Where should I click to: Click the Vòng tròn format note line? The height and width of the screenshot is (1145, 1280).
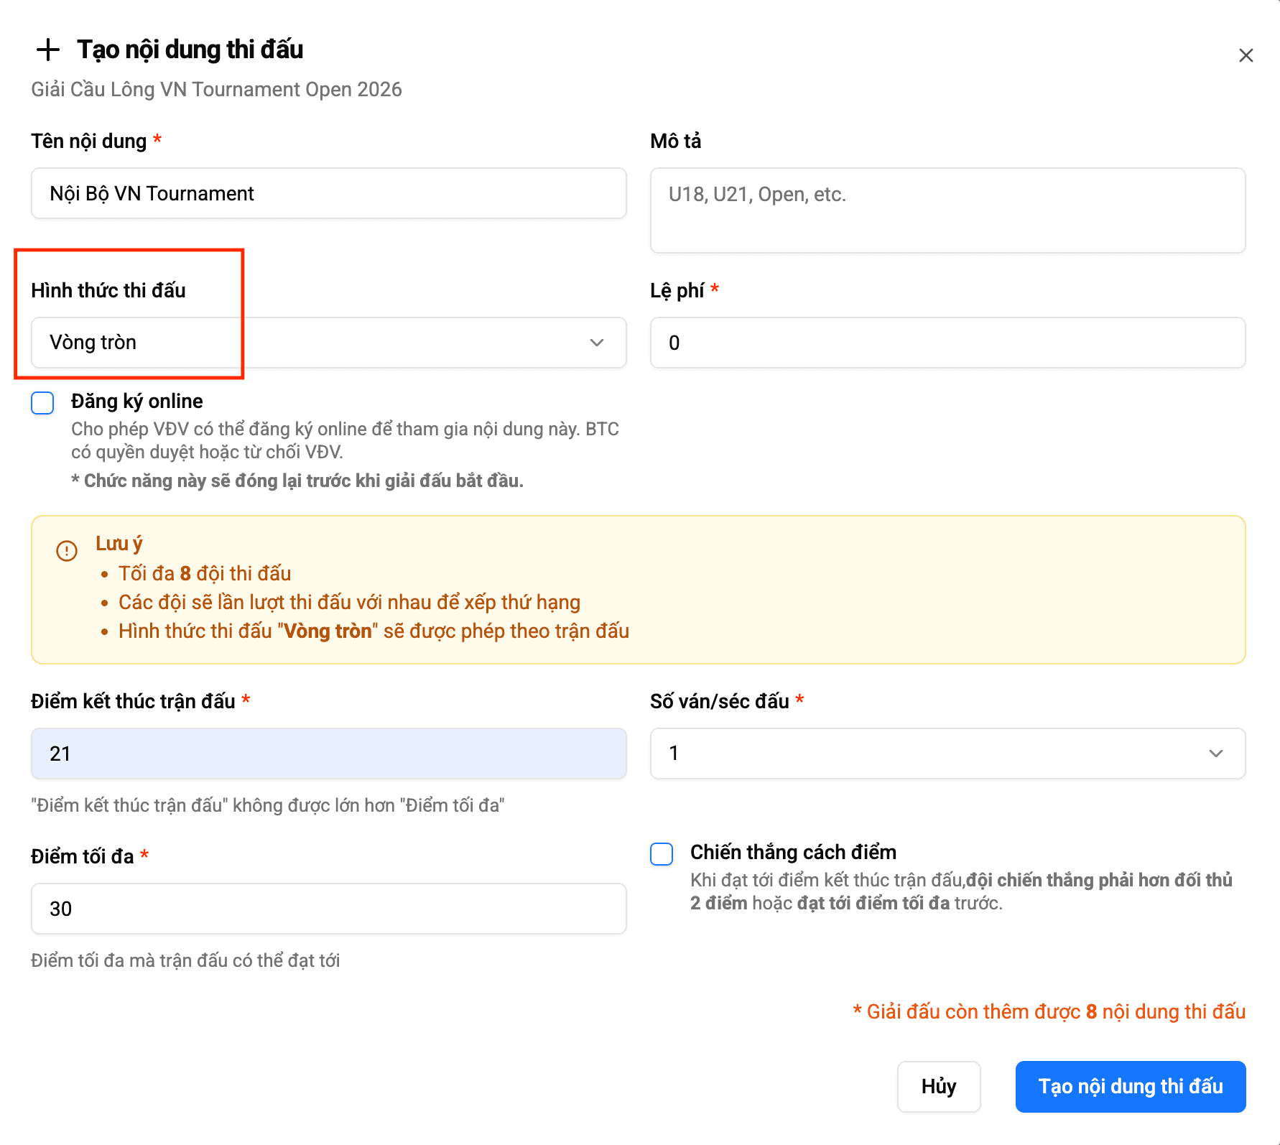374,631
